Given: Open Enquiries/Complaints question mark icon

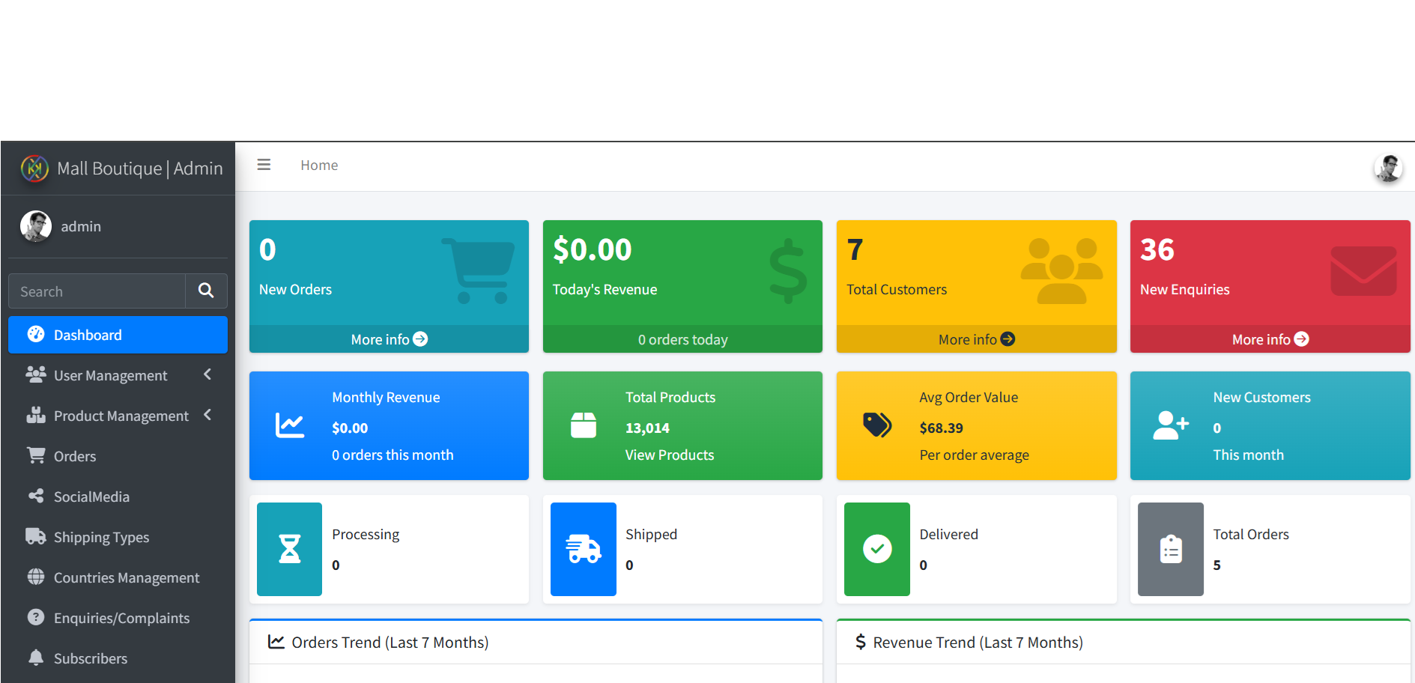Looking at the screenshot, I should [x=35, y=617].
